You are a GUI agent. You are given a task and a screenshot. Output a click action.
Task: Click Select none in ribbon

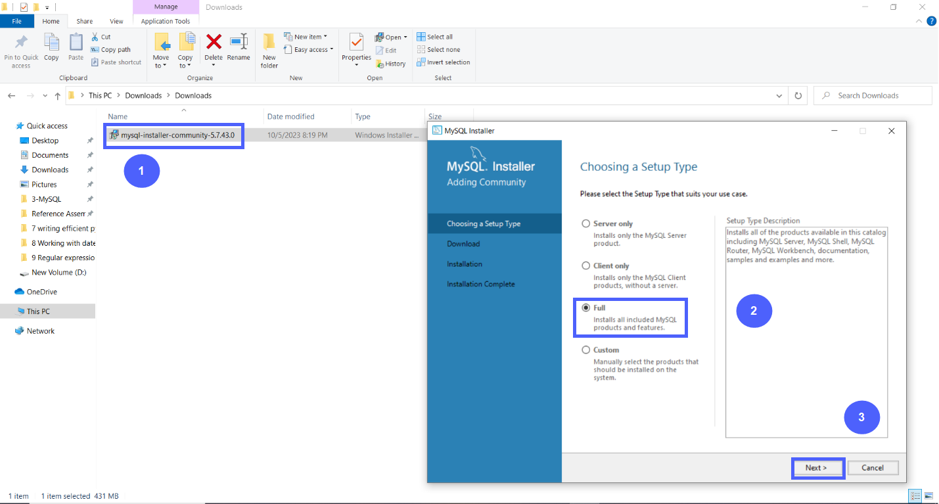click(438, 49)
